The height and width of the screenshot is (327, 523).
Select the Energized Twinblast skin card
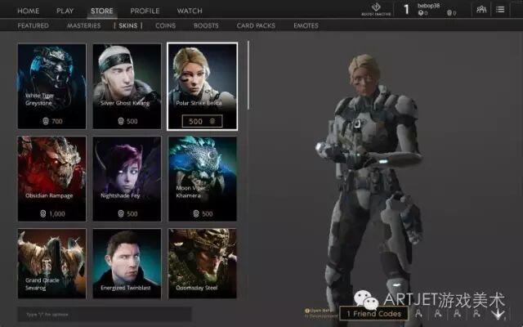pos(127,263)
